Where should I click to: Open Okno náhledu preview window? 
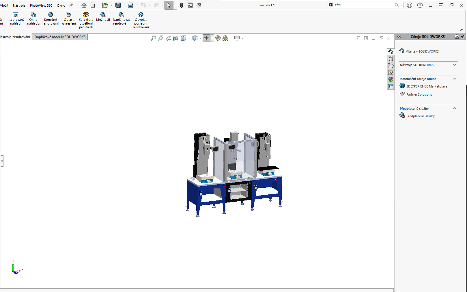pyautogui.click(x=33, y=19)
